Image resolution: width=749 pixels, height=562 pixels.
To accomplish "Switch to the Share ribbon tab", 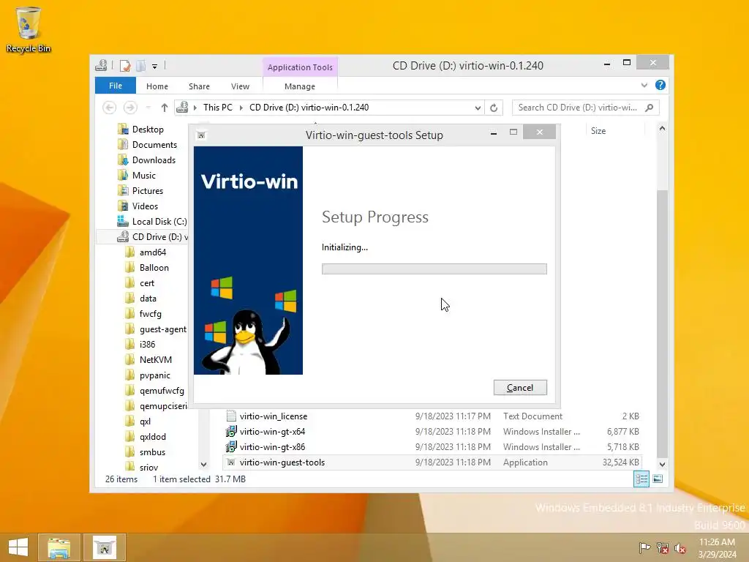I will coord(199,86).
